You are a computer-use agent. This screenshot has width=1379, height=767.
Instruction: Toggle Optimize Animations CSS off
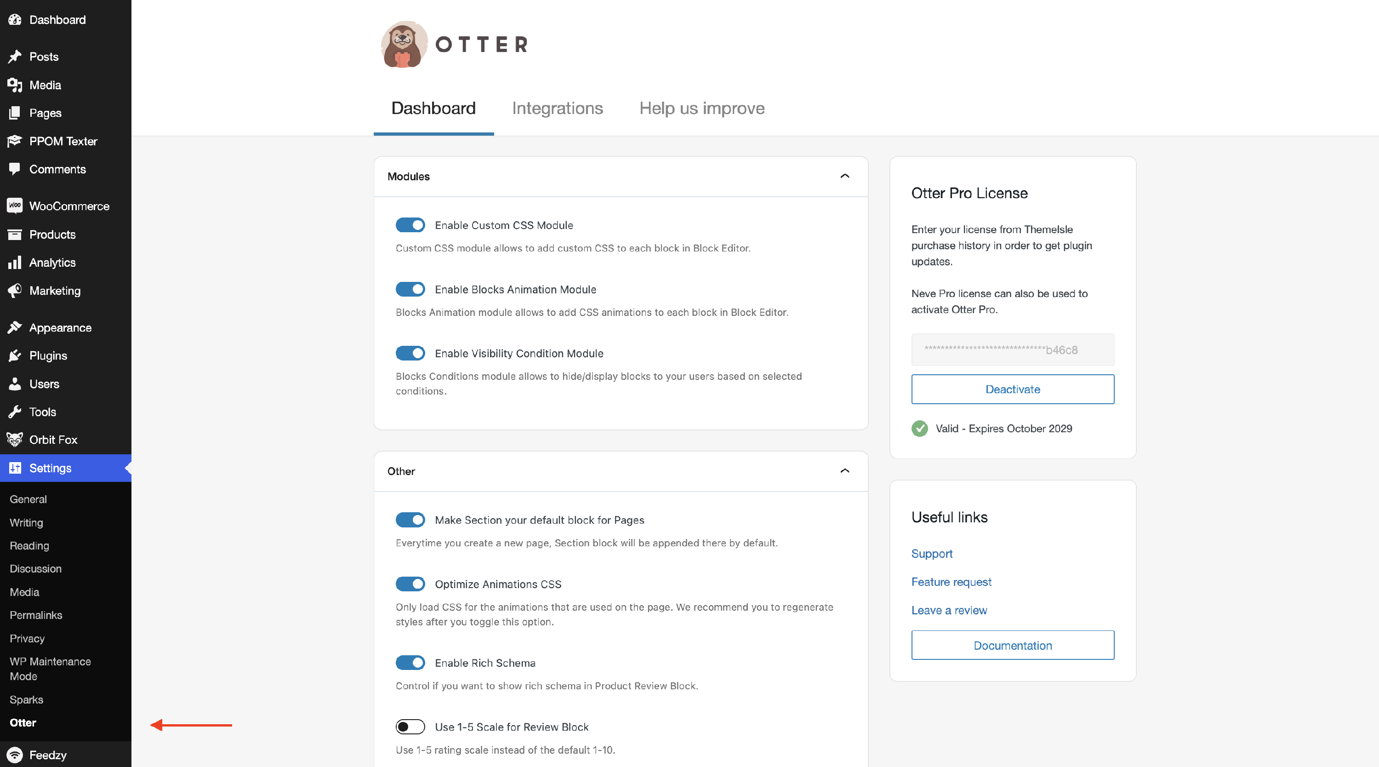click(410, 584)
